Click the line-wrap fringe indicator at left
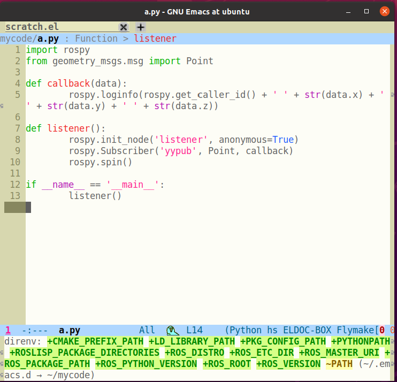 pyautogui.click(x=2, y=106)
